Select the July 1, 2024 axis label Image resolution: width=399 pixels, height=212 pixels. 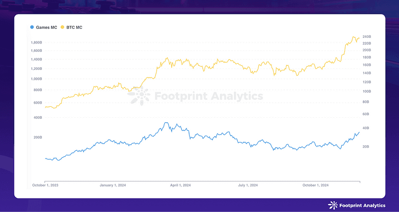(248, 185)
